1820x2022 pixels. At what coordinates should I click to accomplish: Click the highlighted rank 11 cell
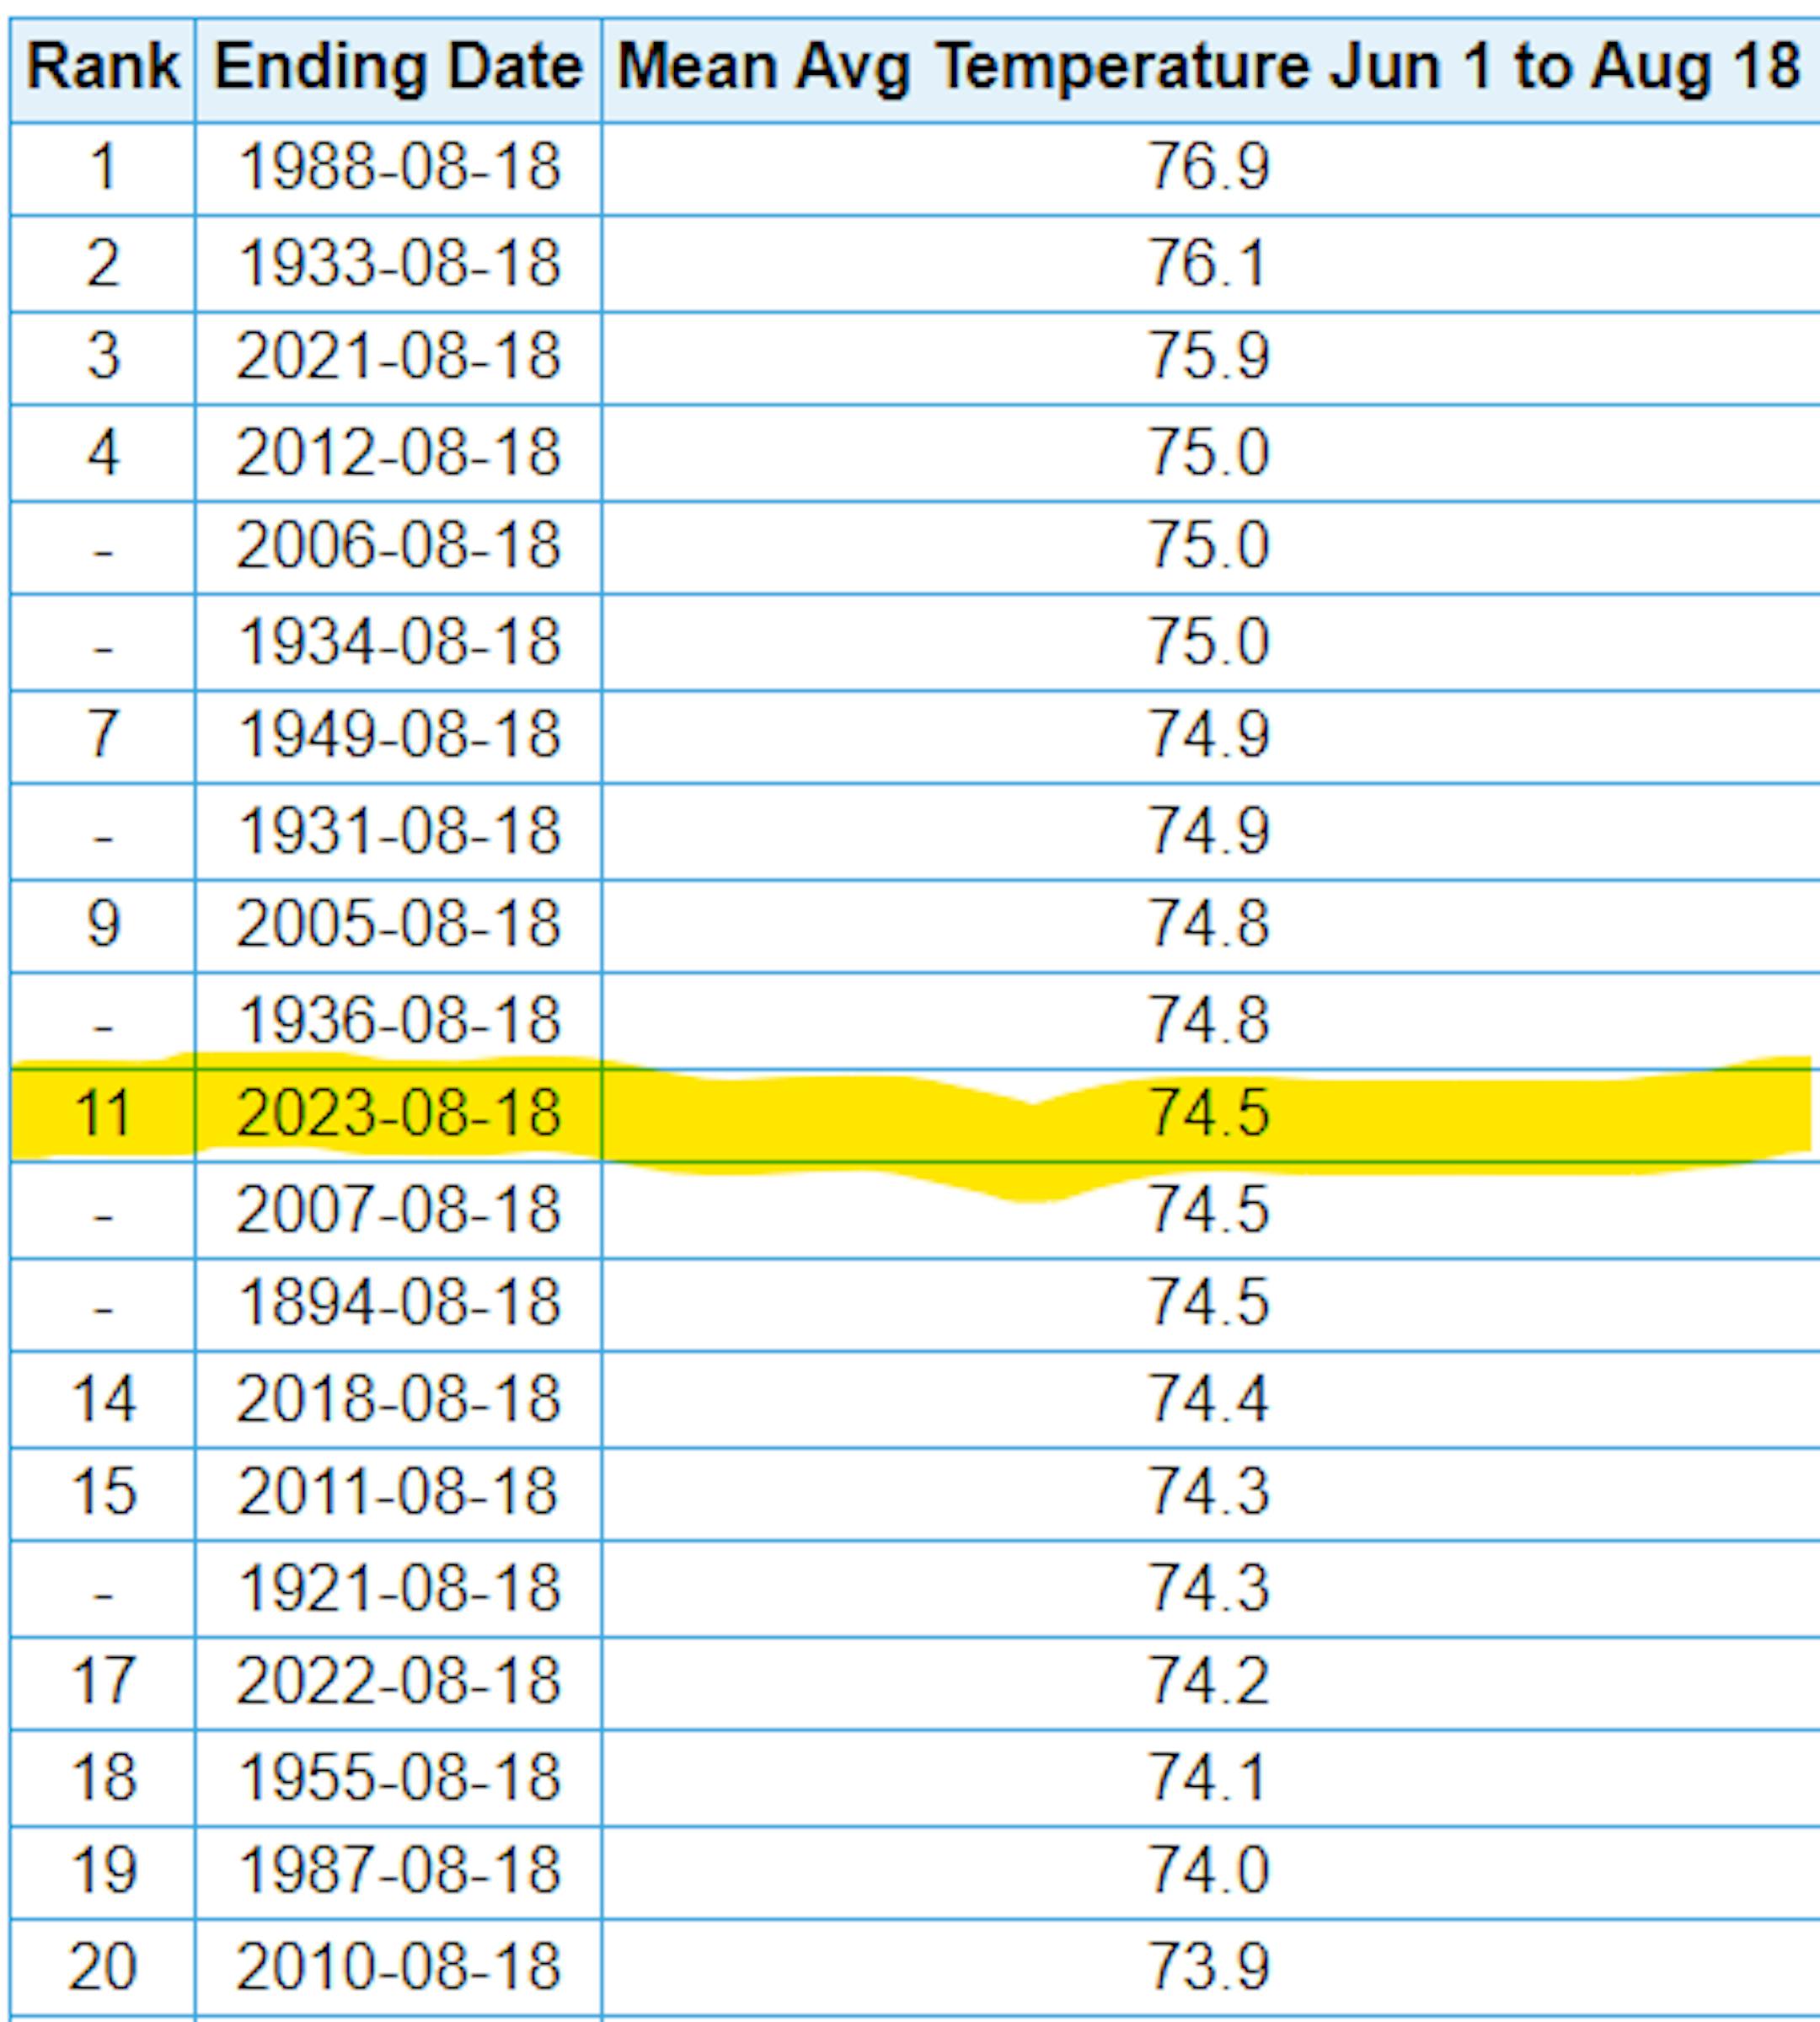point(102,1113)
